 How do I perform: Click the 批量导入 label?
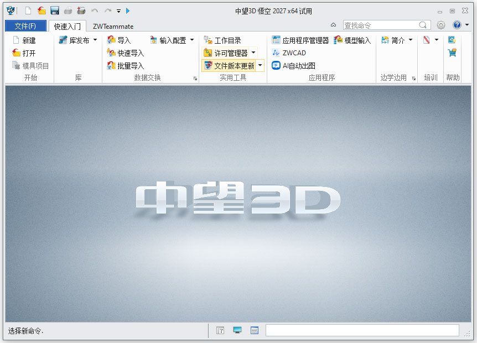[x=131, y=66]
